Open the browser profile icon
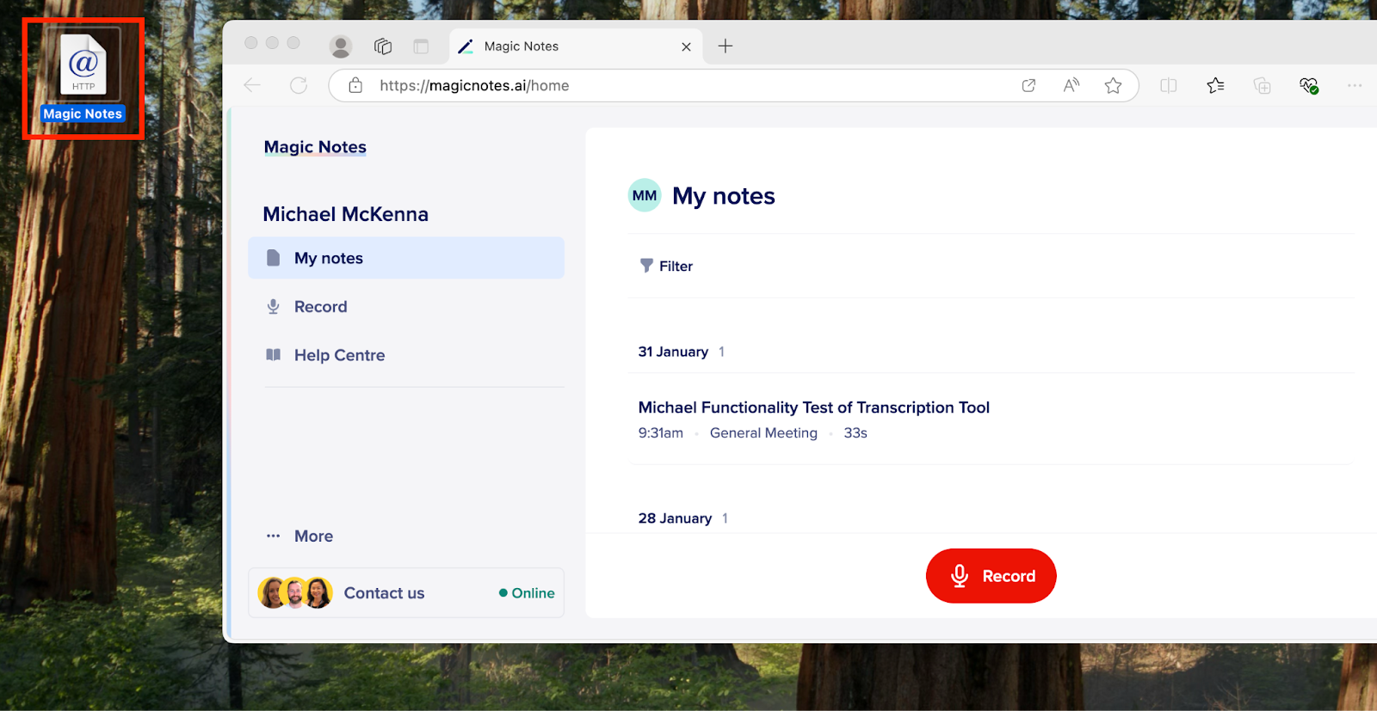1377x711 pixels. coord(340,46)
